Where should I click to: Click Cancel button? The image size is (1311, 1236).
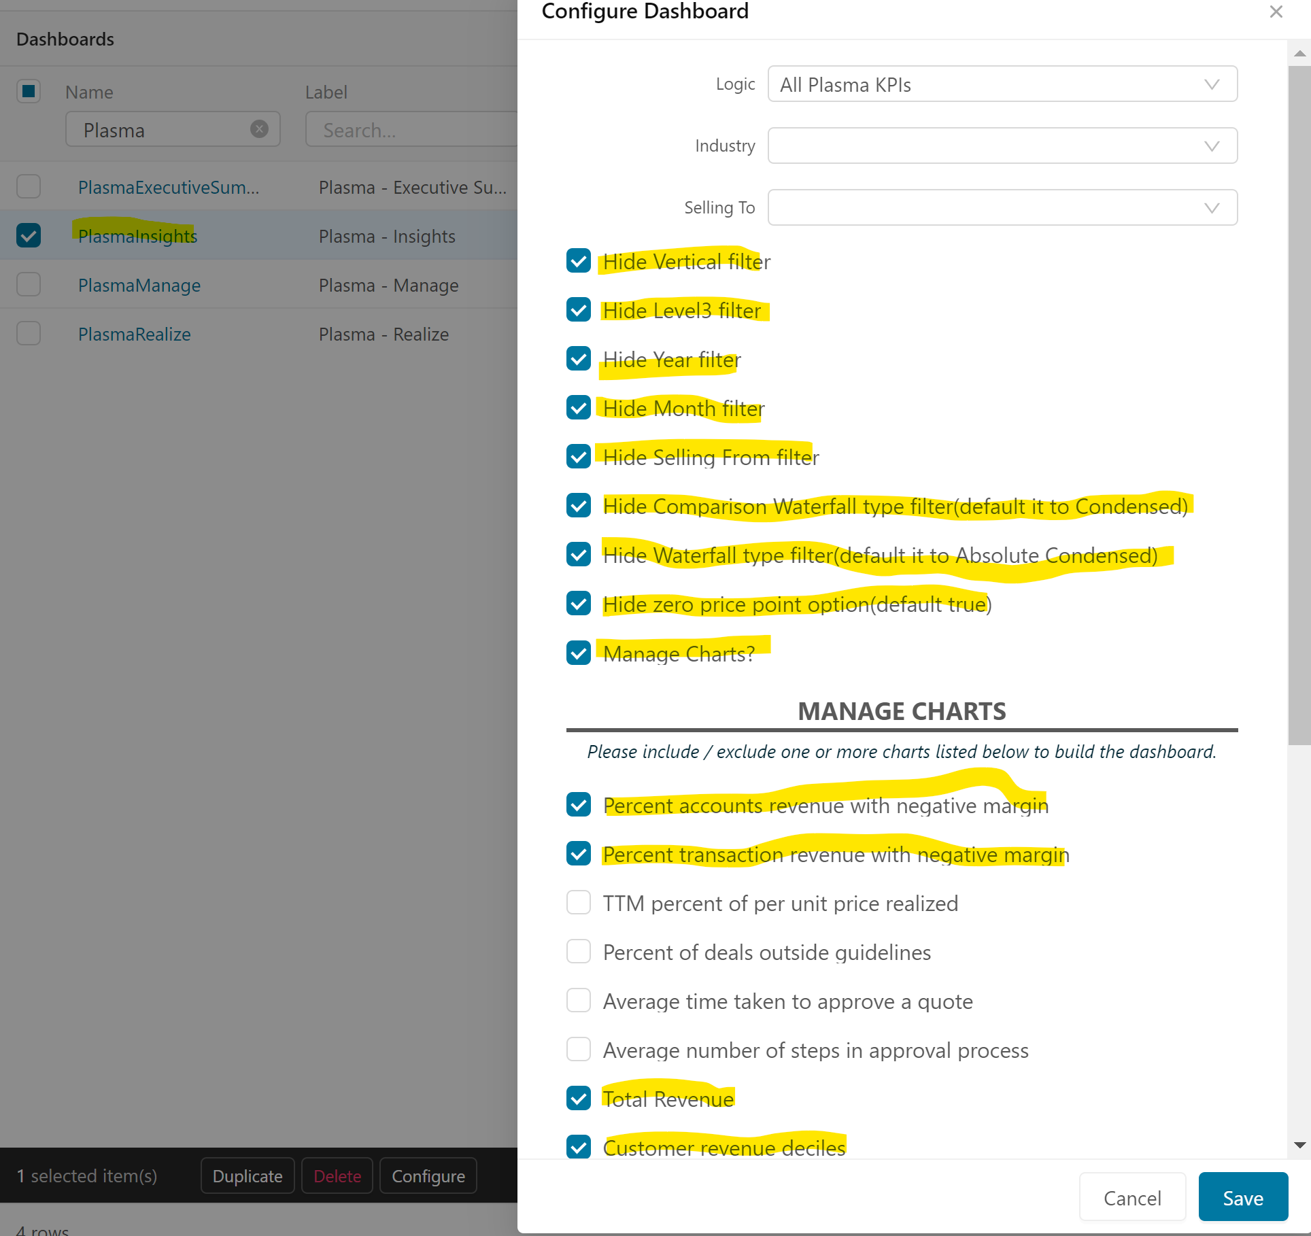[1132, 1198]
